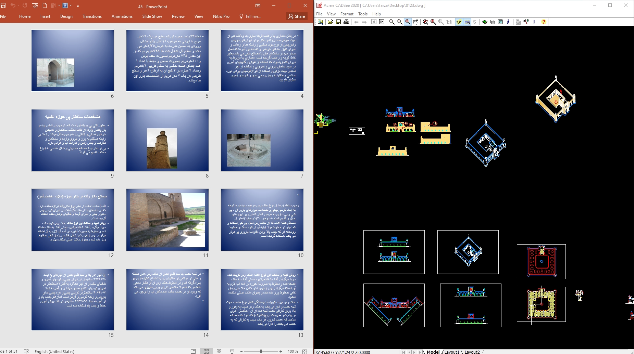Click the blue info icon in CADSee

(508, 22)
